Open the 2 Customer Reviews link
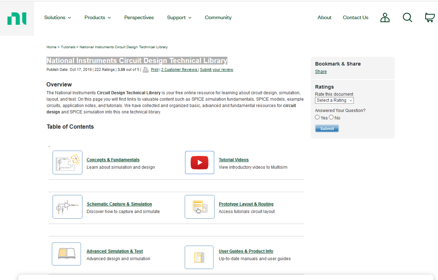This screenshot has width=438, height=280. 179,70
